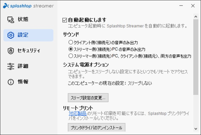Click the 情報 info circle icon

coord(11,82)
